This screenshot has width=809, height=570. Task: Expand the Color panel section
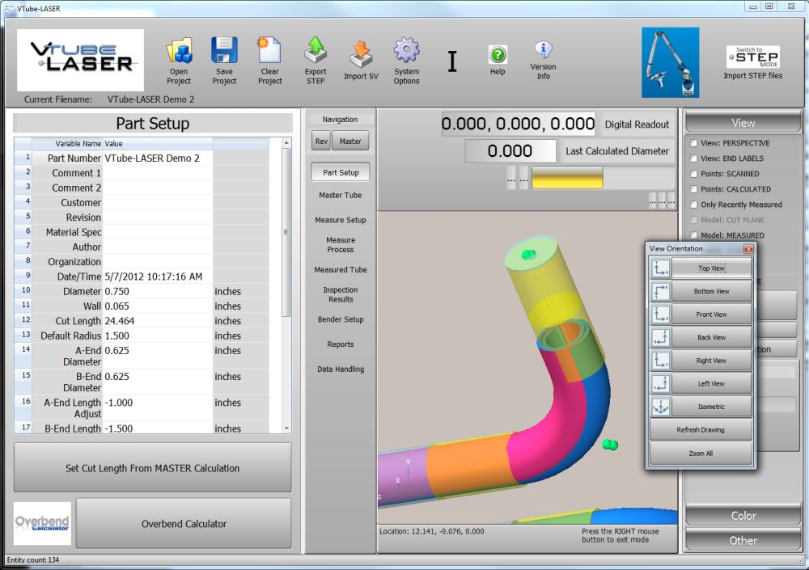pos(743,516)
